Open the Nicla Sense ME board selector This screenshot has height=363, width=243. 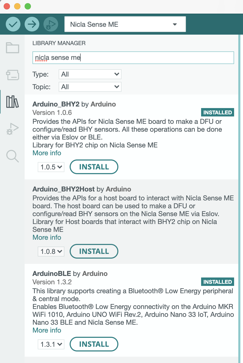125,24
